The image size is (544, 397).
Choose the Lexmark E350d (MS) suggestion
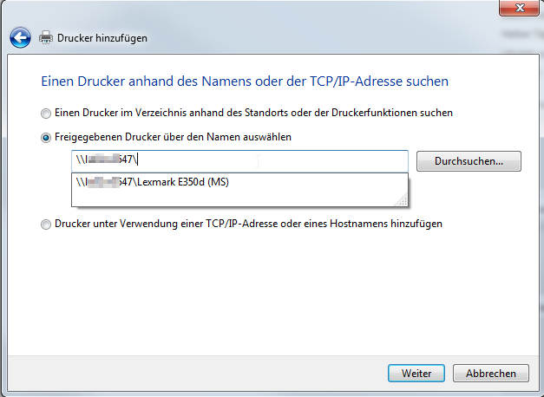[156, 182]
